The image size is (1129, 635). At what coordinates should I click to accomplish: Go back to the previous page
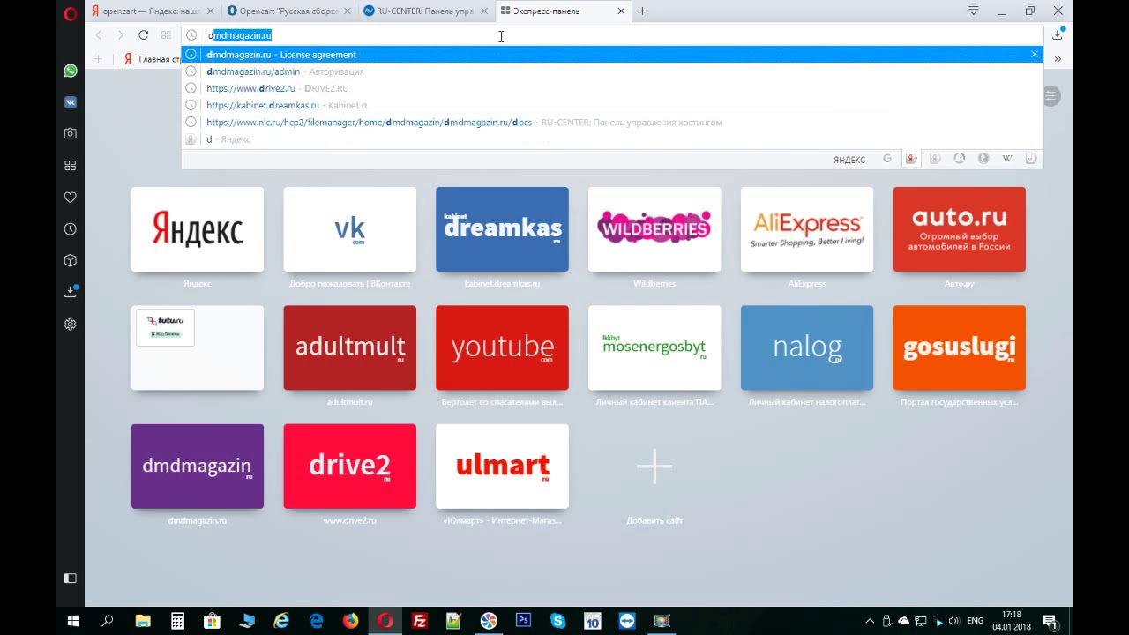point(99,35)
